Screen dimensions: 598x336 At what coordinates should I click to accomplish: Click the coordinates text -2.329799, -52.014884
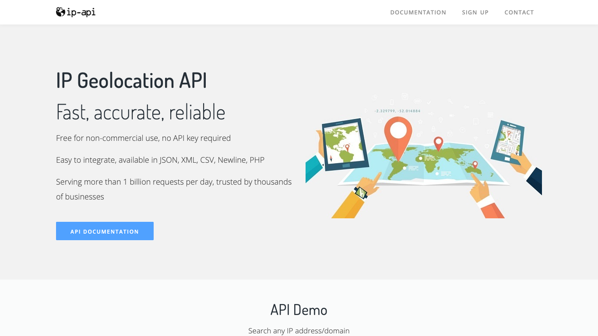click(x=397, y=111)
